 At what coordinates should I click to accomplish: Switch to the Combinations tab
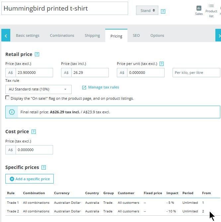62,35
